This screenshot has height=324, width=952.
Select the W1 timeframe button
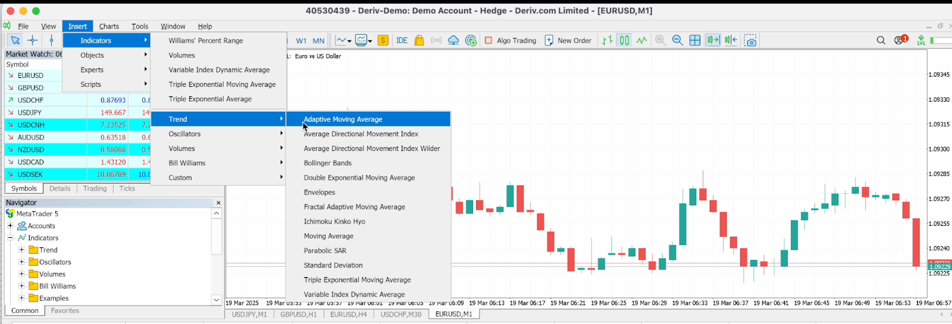point(301,40)
